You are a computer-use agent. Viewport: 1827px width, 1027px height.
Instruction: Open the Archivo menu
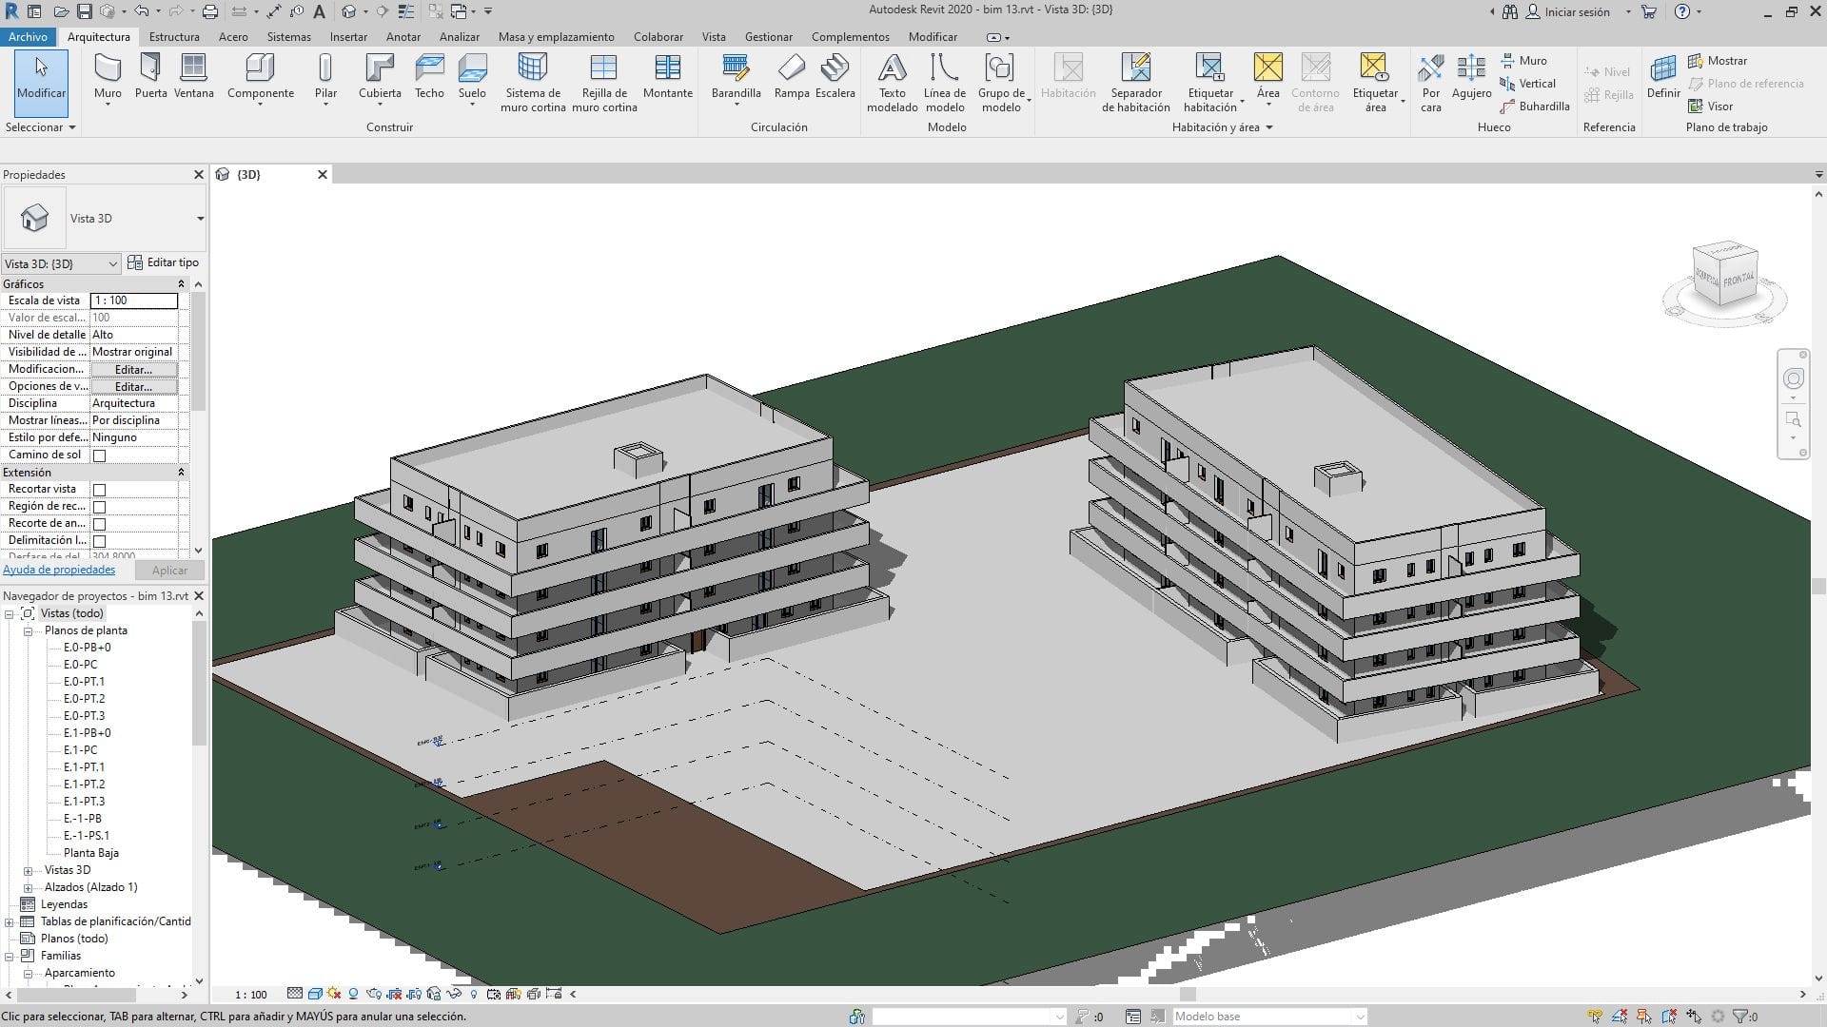(28, 37)
